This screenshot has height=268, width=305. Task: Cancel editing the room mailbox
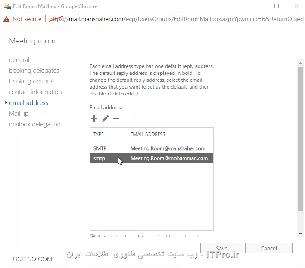pyautogui.click(x=269, y=248)
